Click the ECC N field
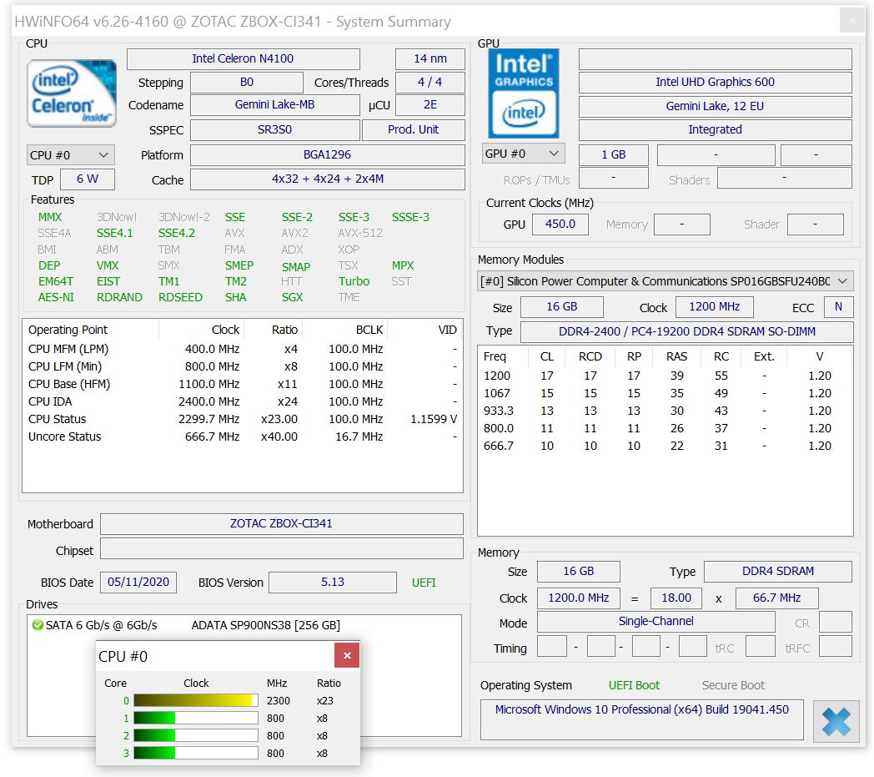This screenshot has height=777, width=874. point(838,307)
